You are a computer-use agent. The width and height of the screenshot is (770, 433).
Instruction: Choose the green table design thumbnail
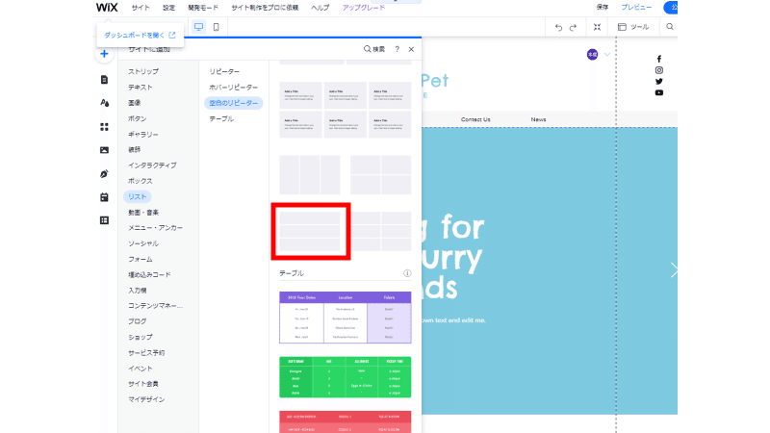point(346,377)
